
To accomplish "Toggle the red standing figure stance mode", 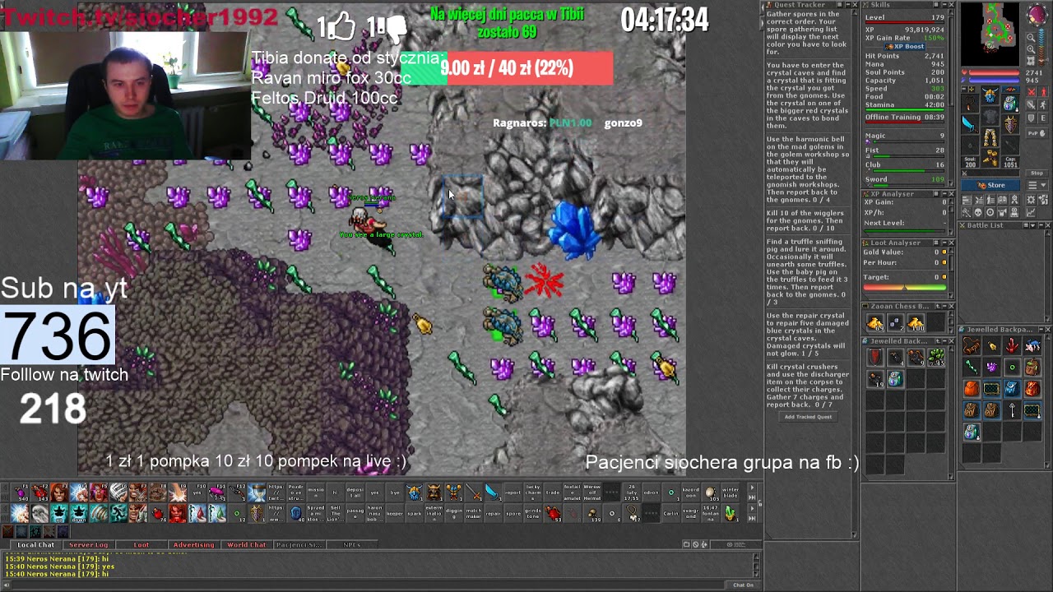I will click(x=1044, y=92).
